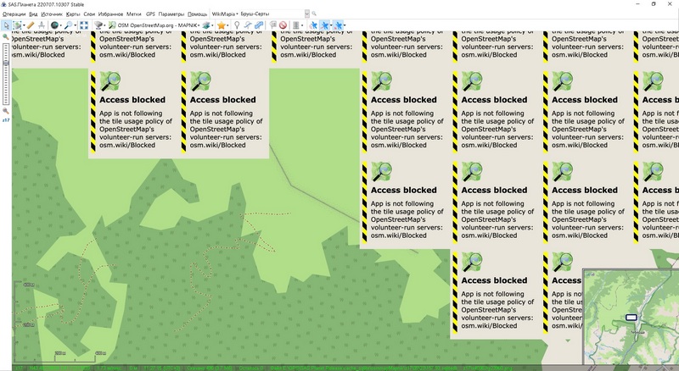
Task: Click the light bulb marker icon
Action: (236, 25)
